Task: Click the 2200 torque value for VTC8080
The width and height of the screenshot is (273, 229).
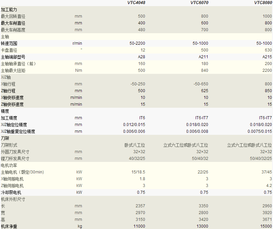Action: tap(267, 70)
